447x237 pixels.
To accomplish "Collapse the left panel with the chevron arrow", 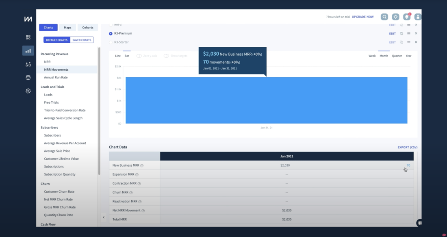I will pos(104,217).
